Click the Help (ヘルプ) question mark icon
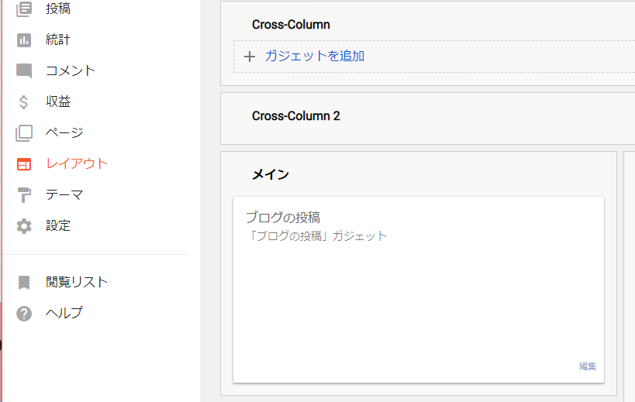Image resolution: width=635 pixels, height=402 pixels. tap(24, 313)
